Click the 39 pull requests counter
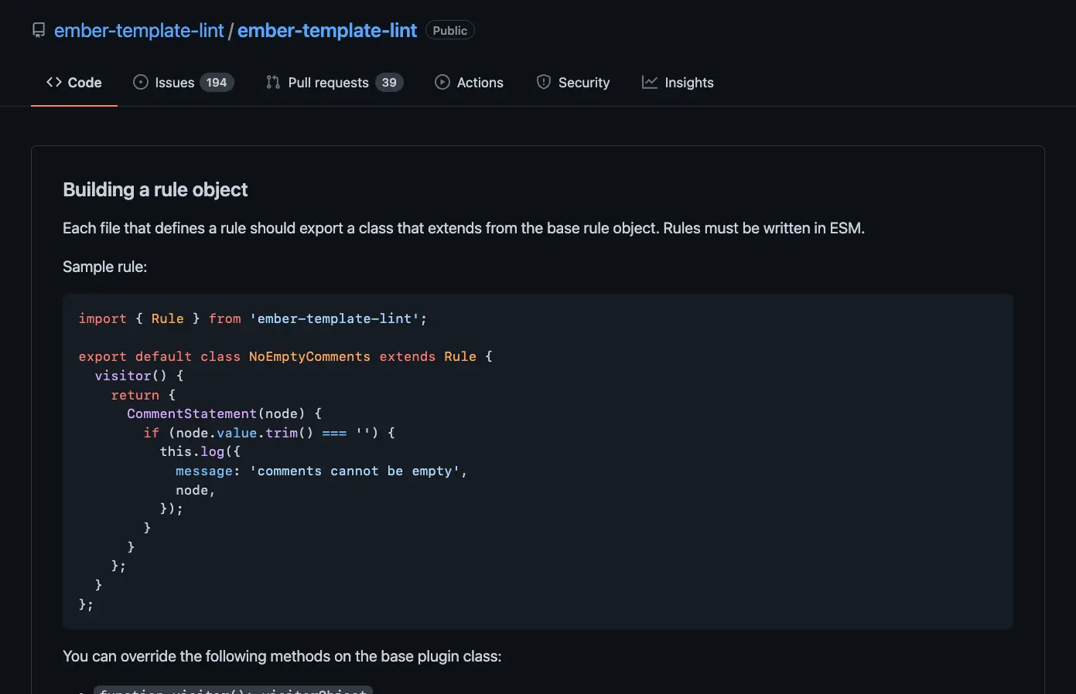1076x694 pixels. [389, 82]
